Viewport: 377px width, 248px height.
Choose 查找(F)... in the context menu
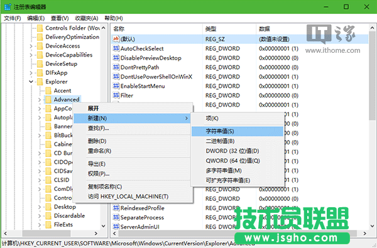[x=132, y=128]
